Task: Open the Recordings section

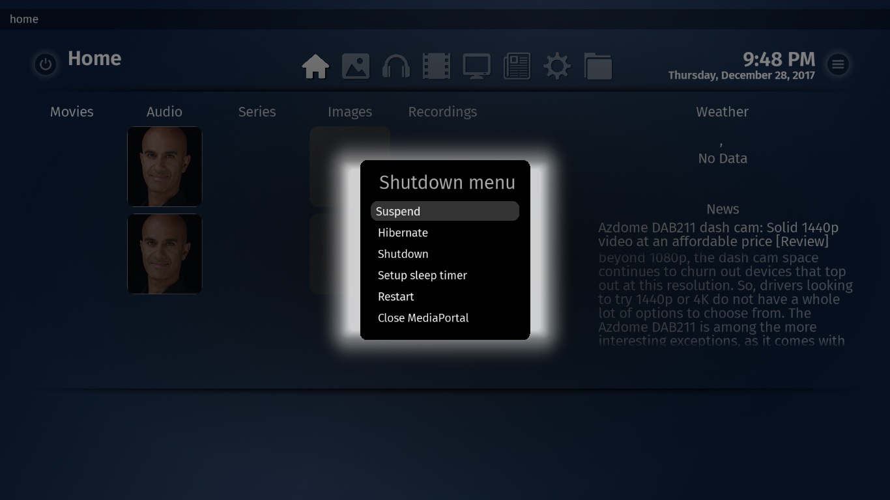Action: click(x=442, y=111)
